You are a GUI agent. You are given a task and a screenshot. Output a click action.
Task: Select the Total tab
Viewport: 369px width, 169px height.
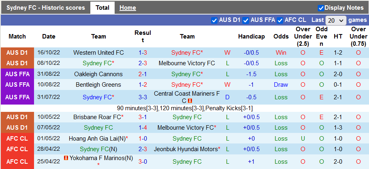point(102,8)
